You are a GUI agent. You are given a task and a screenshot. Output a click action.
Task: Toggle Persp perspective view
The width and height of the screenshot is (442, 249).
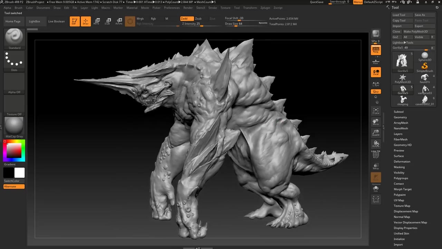(376, 50)
